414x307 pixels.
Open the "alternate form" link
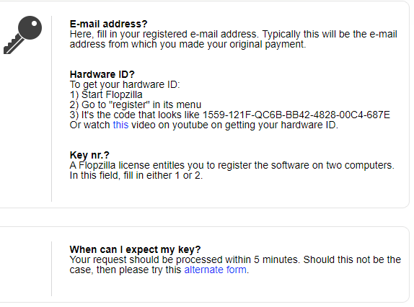point(216,270)
